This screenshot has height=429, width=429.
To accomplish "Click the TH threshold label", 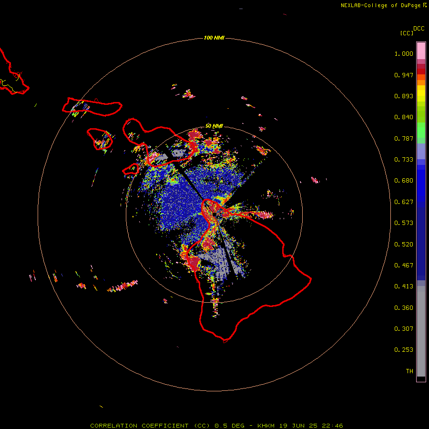I will pos(409,371).
